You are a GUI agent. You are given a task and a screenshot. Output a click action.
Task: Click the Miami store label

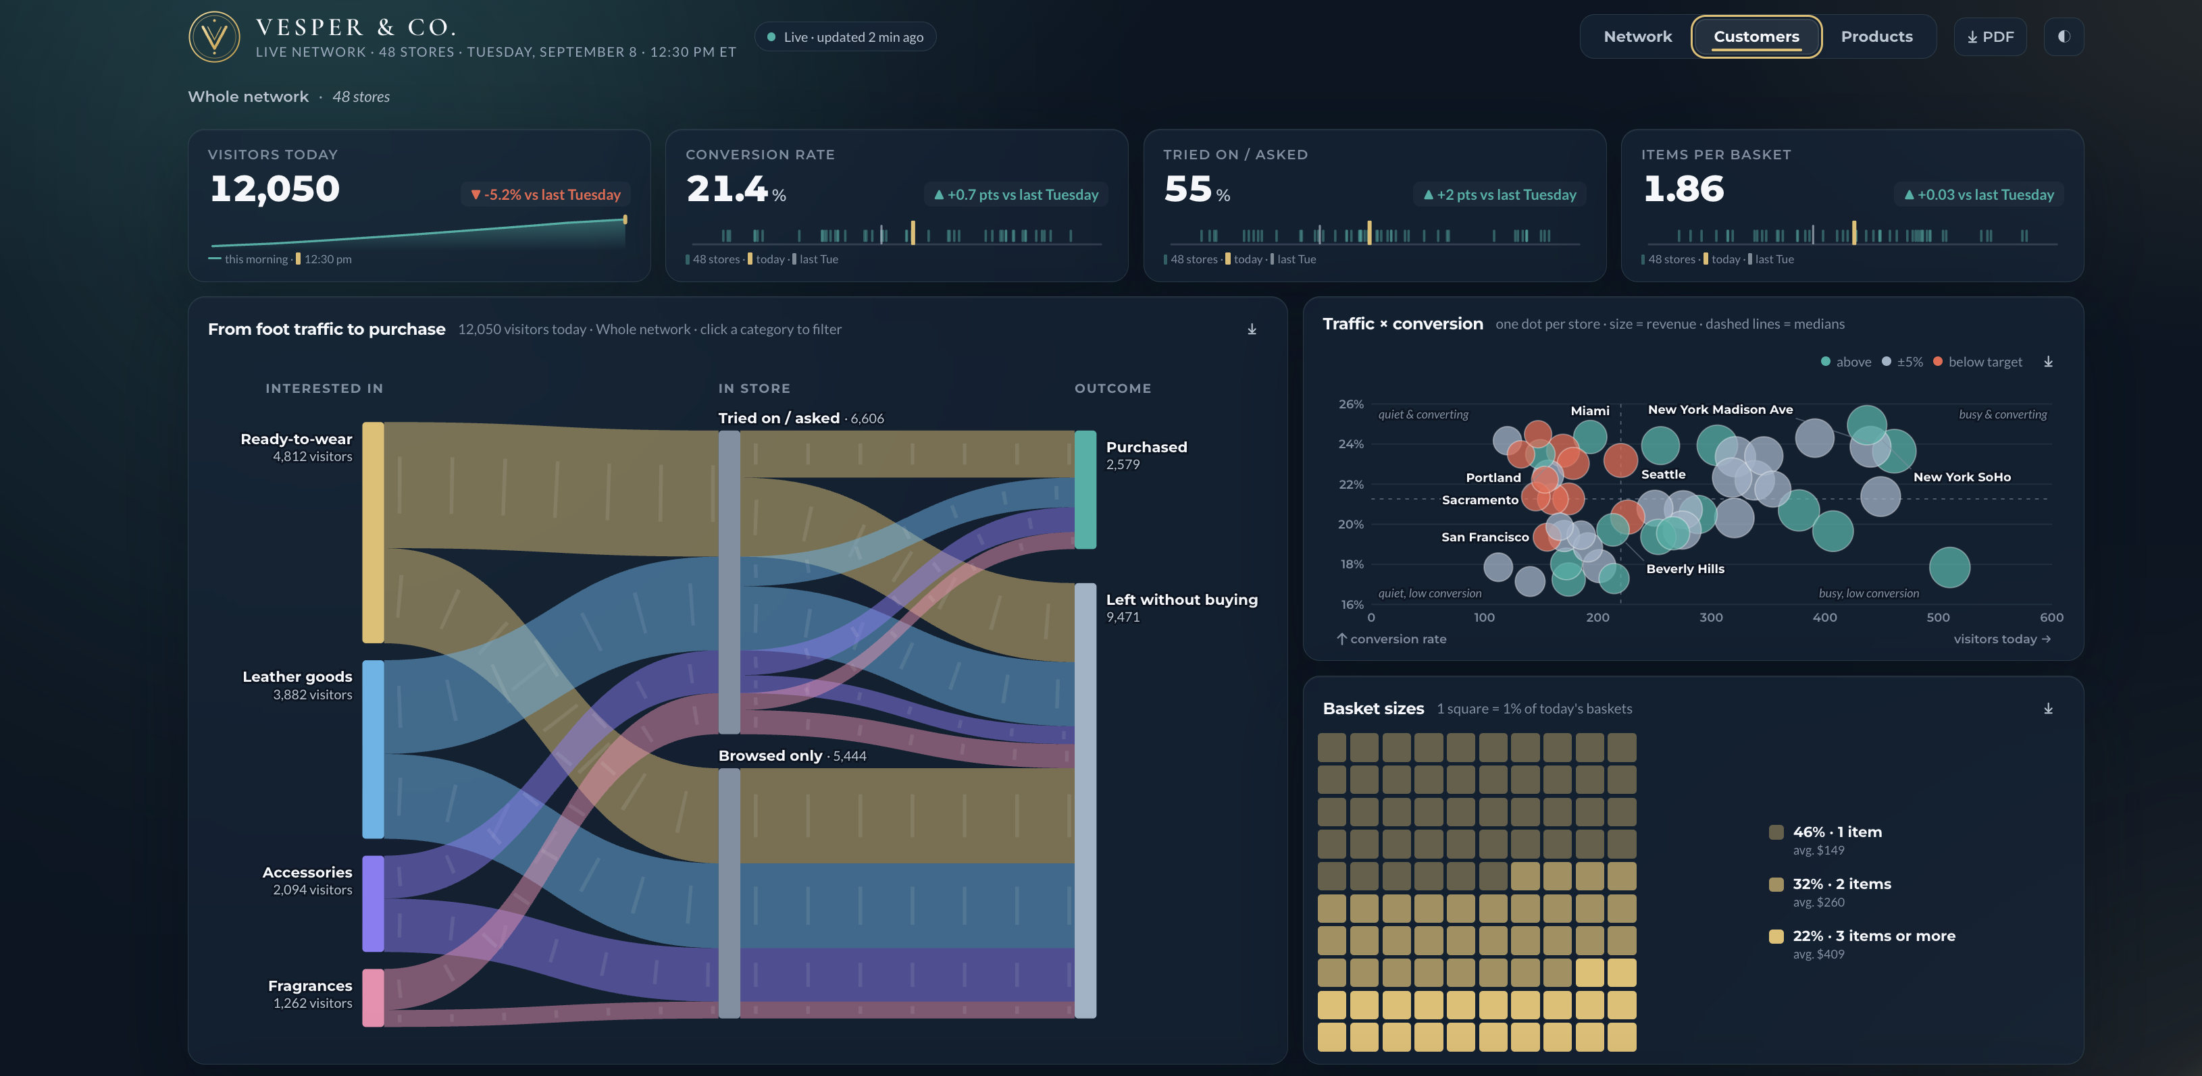[x=1589, y=411]
